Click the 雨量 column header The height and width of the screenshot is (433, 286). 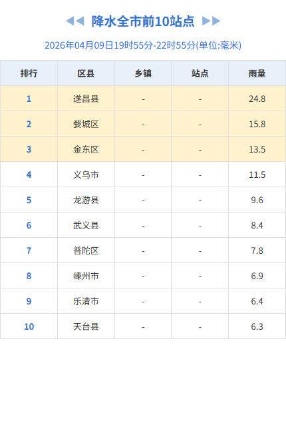(x=257, y=73)
